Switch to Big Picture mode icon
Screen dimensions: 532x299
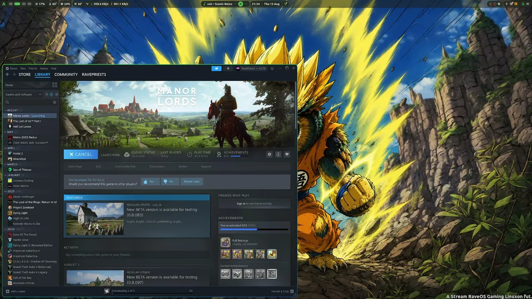coord(272,68)
